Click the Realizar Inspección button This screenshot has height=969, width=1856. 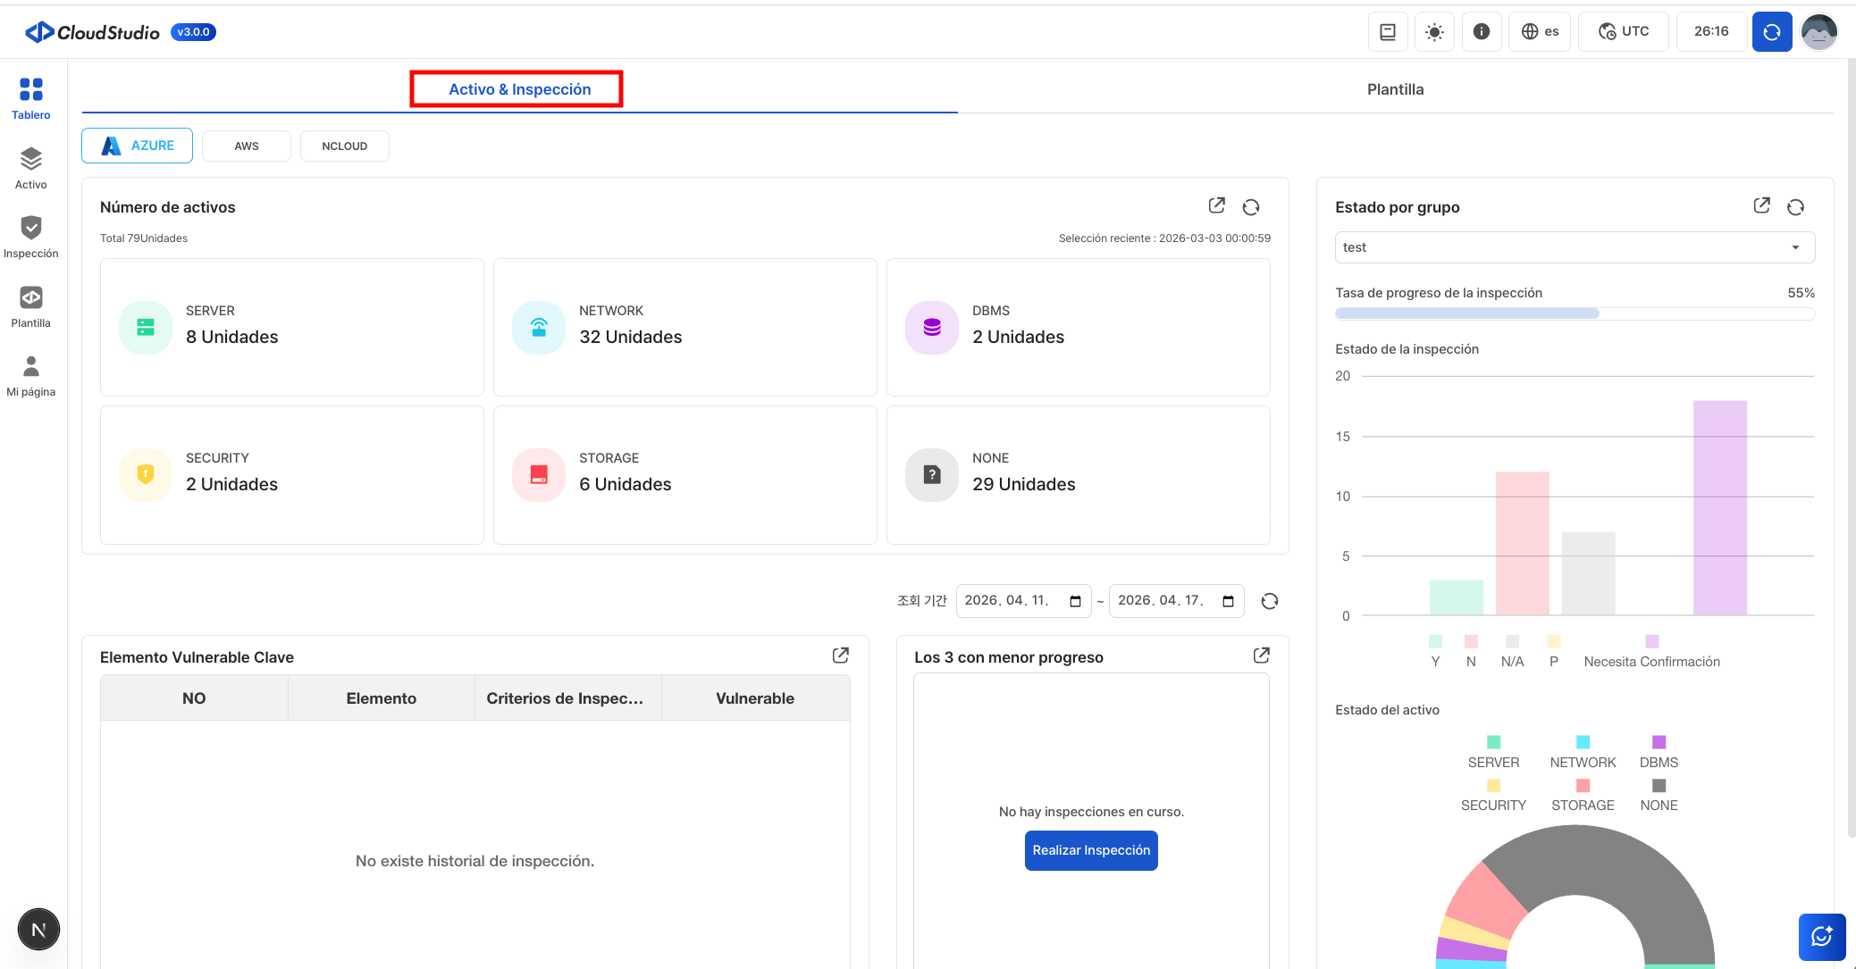tap(1091, 850)
